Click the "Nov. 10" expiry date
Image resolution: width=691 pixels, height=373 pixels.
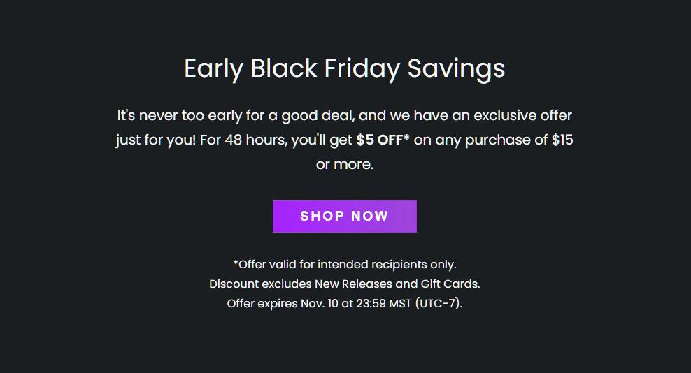pos(317,304)
